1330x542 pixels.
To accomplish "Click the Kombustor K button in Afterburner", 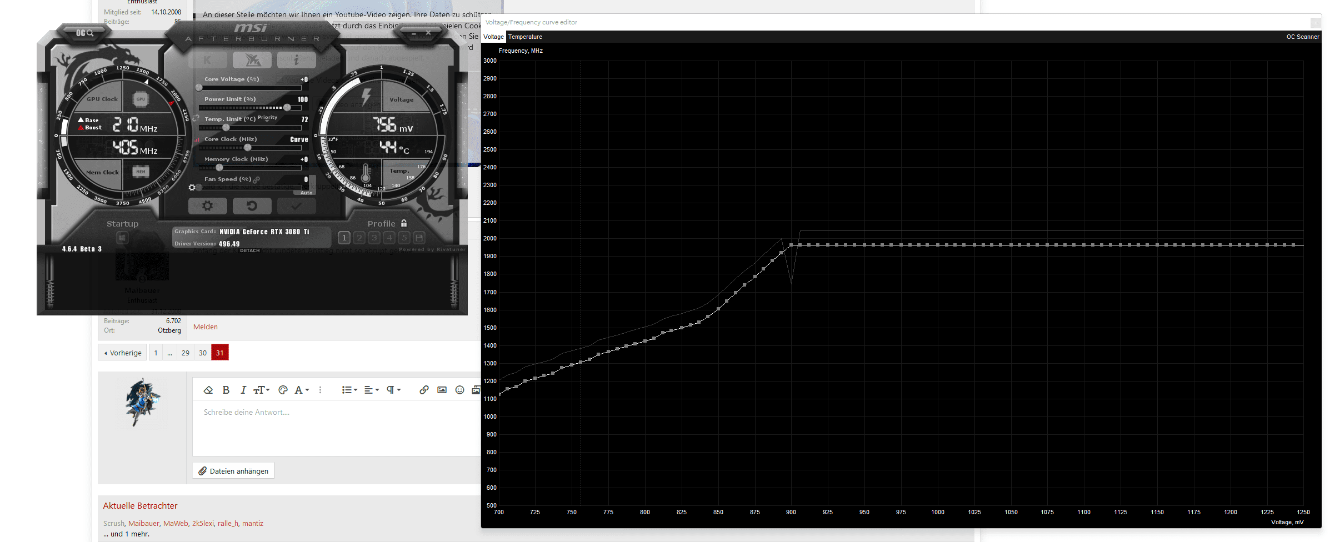I will pyautogui.click(x=207, y=60).
